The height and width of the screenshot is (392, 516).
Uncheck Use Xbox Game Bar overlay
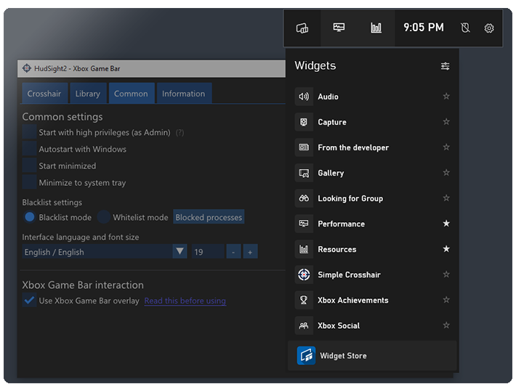click(29, 301)
